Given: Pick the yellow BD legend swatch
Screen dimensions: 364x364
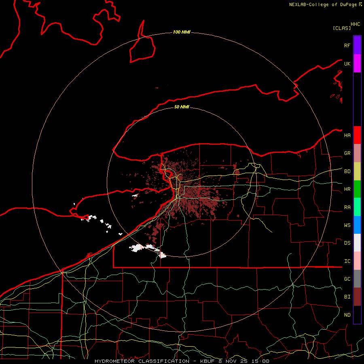Looking at the screenshot, I should pyautogui.click(x=357, y=171).
